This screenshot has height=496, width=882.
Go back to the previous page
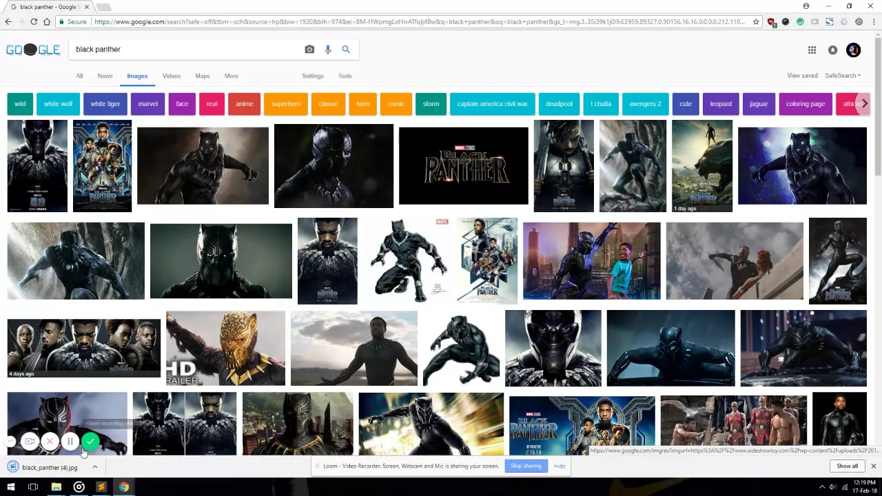click(x=8, y=22)
